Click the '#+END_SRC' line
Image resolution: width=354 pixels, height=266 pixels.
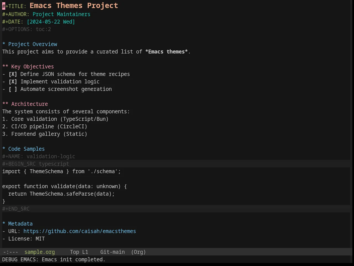[16, 209]
